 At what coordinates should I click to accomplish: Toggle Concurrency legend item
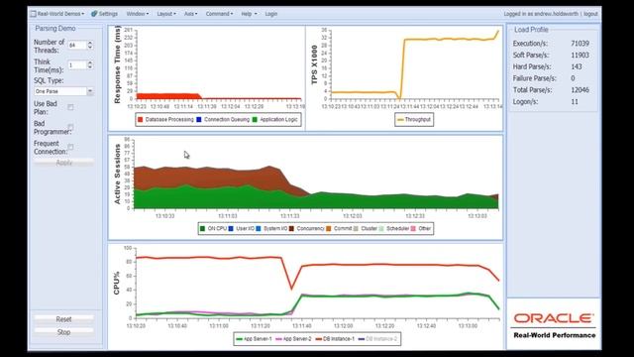pos(307,229)
